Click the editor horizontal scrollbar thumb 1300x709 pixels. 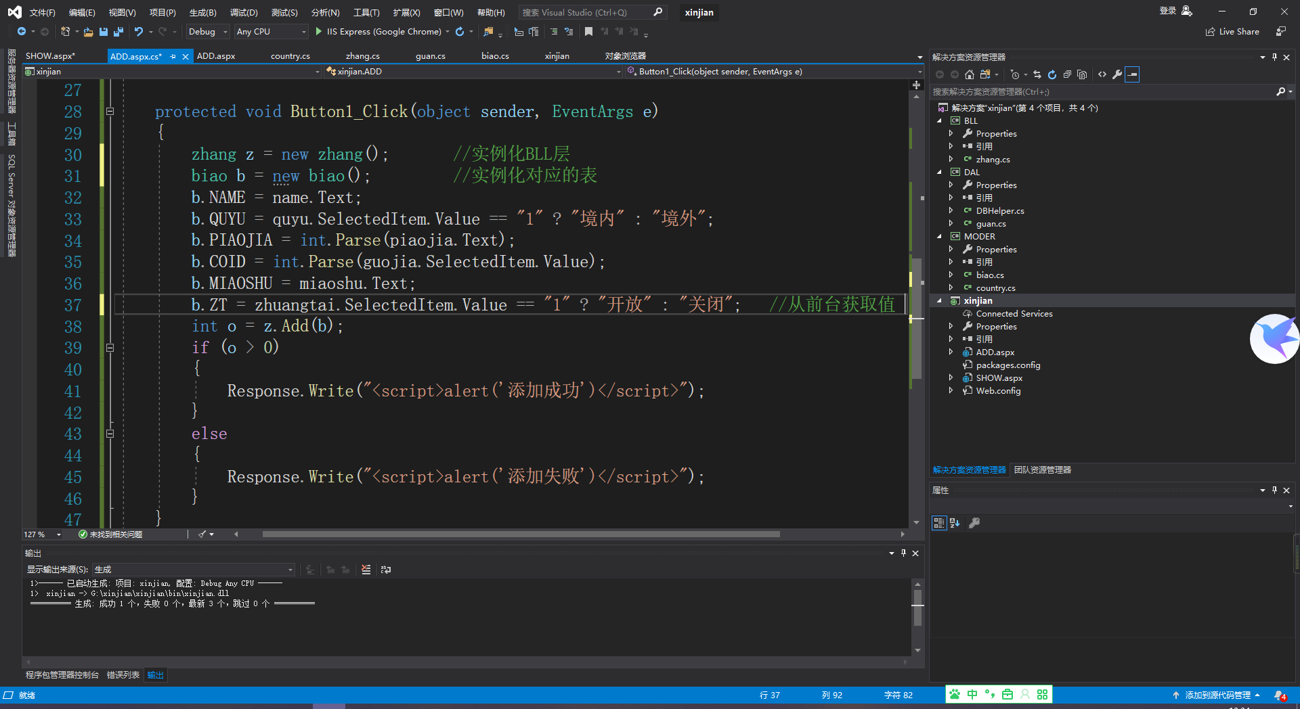point(521,534)
